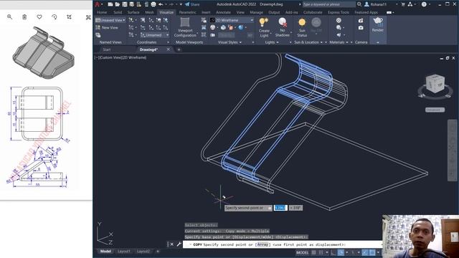The width and height of the screenshot is (459, 258).
Task: Close the Drawing4 file tab
Action: click(169, 49)
